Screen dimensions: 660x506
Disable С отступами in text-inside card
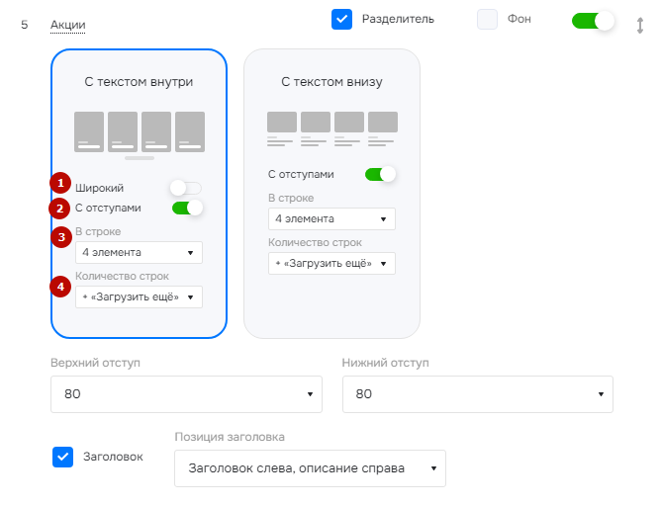click(x=187, y=208)
